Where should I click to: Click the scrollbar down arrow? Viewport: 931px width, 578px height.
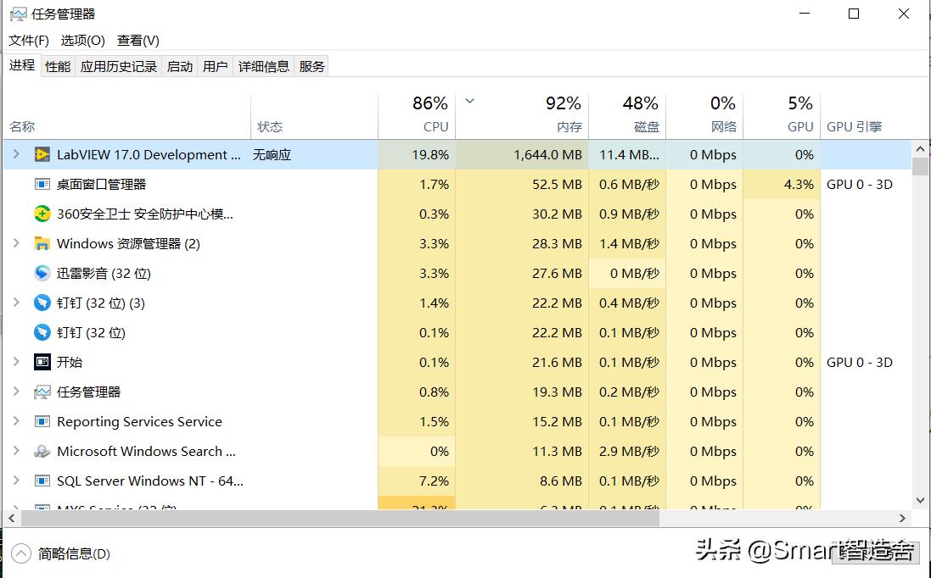(920, 500)
